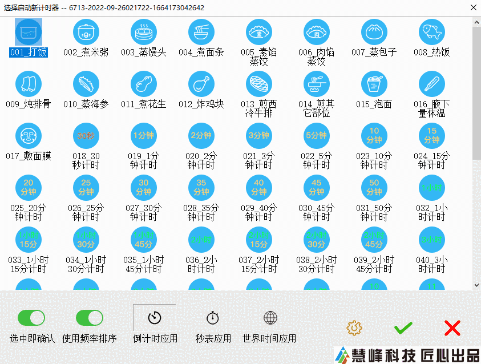
Task: Toggle the 选中即确认 confirm-on-select switch
Action: [31, 318]
